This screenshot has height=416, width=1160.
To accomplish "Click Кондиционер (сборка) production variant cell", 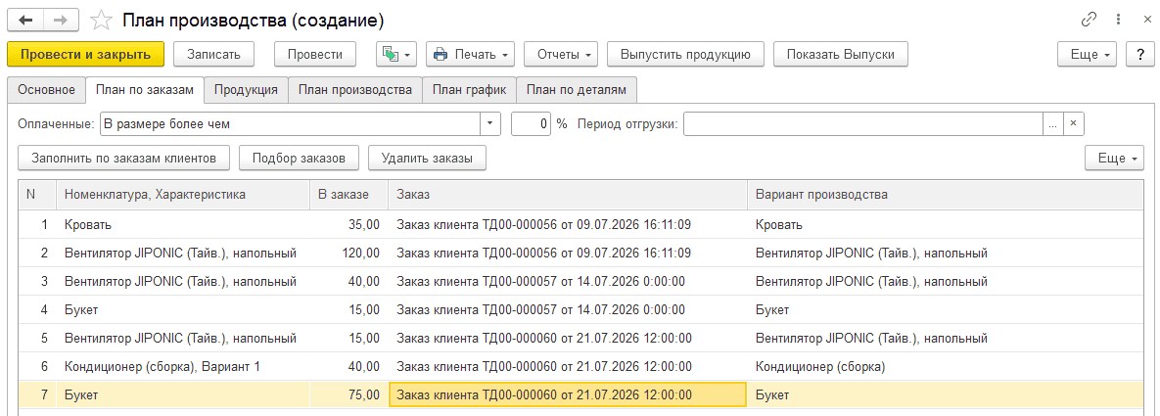I will click(944, 366).
